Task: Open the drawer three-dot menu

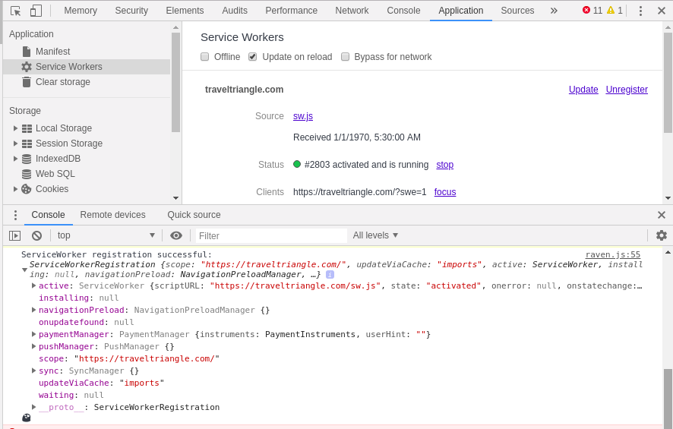Action: click(x=15, y=215)
